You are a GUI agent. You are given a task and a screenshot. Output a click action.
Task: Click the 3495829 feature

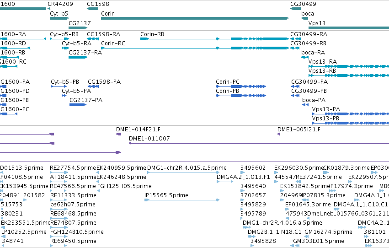[x=242, y=209]
